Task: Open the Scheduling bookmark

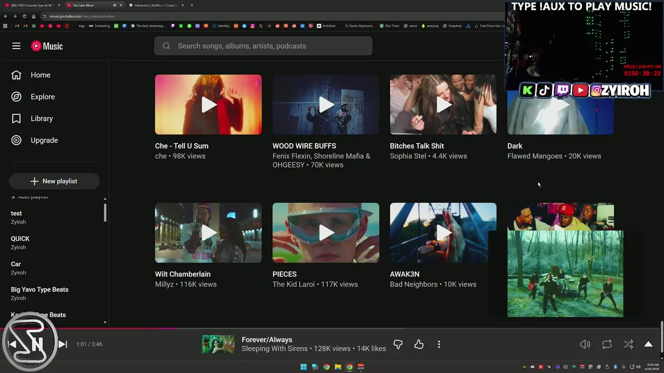Action: pos(99,26)
